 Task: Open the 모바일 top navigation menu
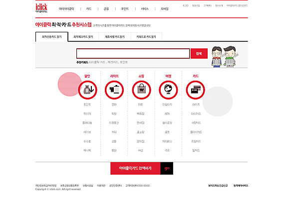pyautogui.click(x=164, y=8)
